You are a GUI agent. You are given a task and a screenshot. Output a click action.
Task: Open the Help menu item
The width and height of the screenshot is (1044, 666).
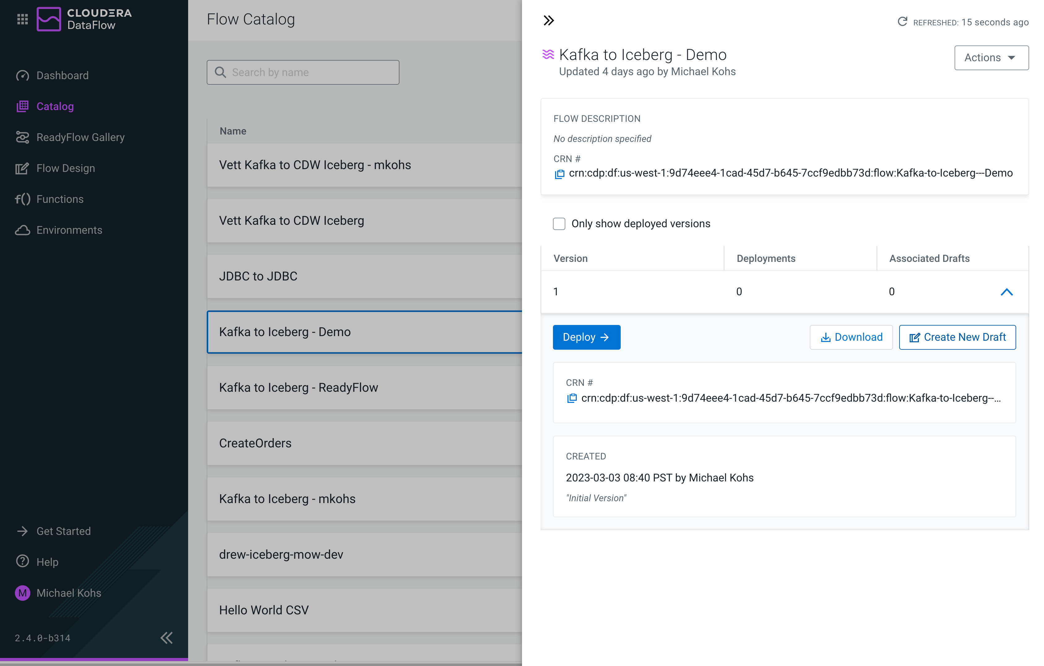pos(47,561)
